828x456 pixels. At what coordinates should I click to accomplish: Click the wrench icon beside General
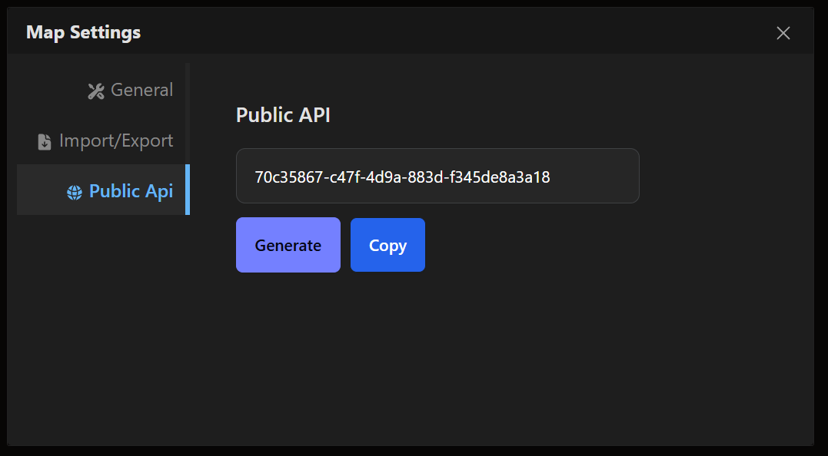coord(95,90)
